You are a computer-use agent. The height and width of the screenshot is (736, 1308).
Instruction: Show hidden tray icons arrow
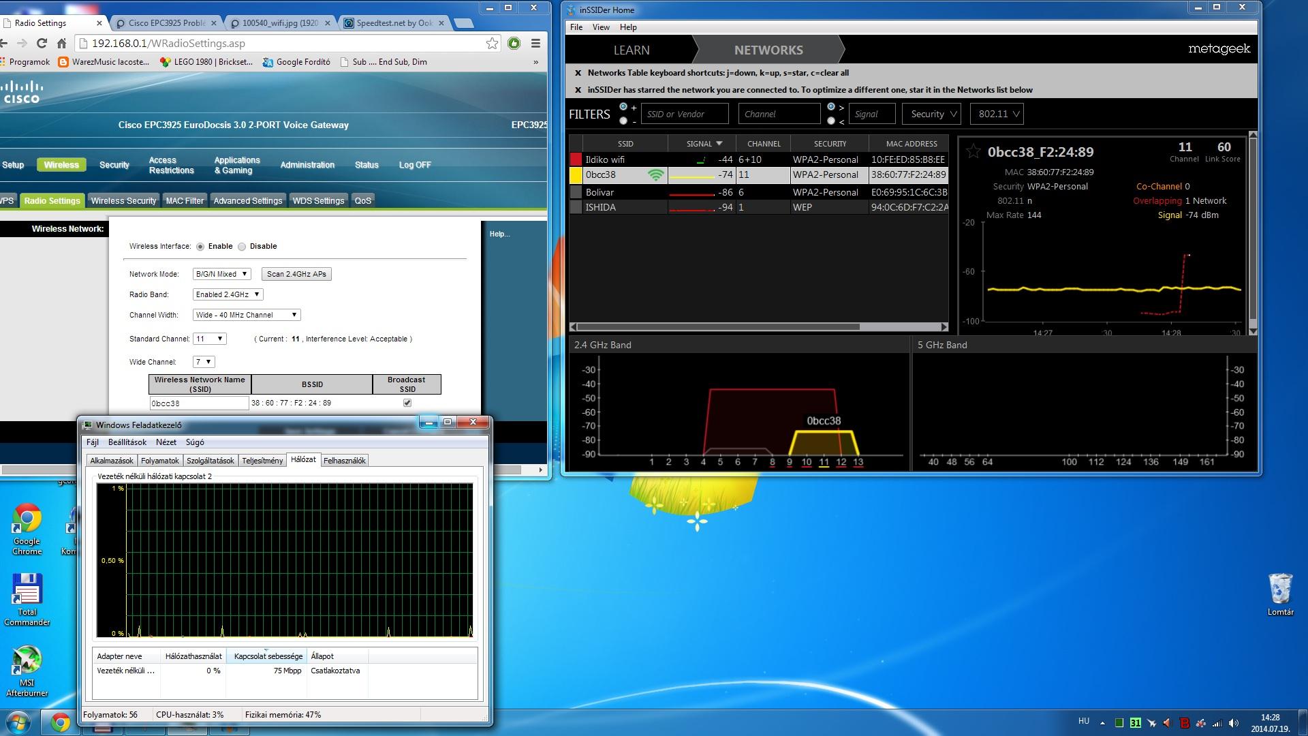[x=1102, y=723]
